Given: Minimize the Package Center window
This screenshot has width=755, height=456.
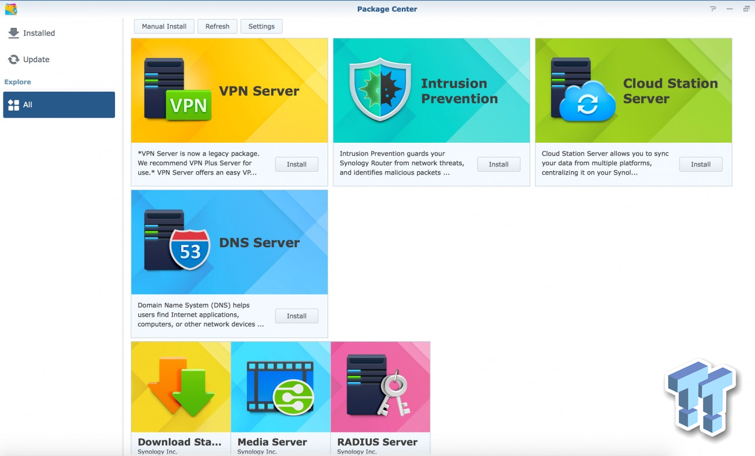Looking at the screenshot, I should click(730, 9).
